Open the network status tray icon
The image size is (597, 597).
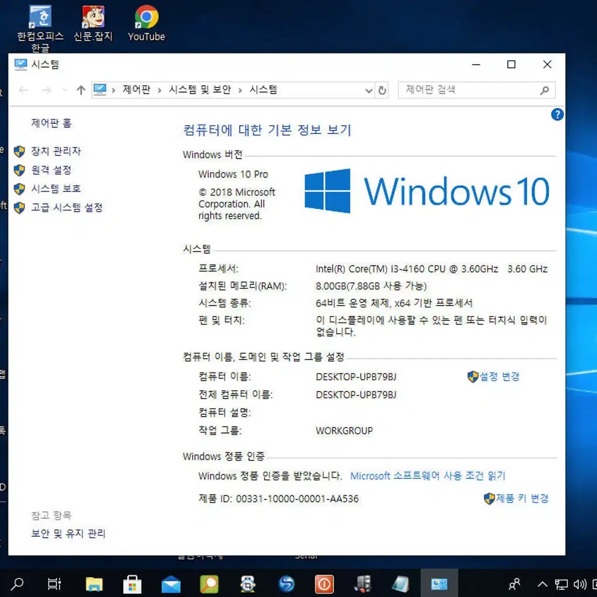click(561, 584)
